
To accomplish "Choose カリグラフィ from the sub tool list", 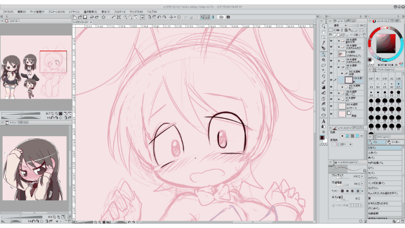I will [x=385, y=188].
